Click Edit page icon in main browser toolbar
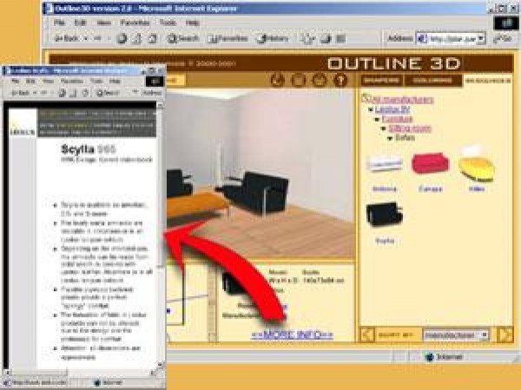 tap(341, 38)
